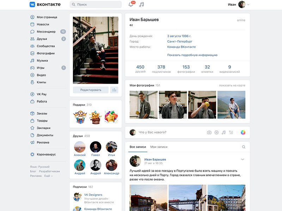Open colorful poster circle in post box
This screenshot has height=211, width=282.
243,133
